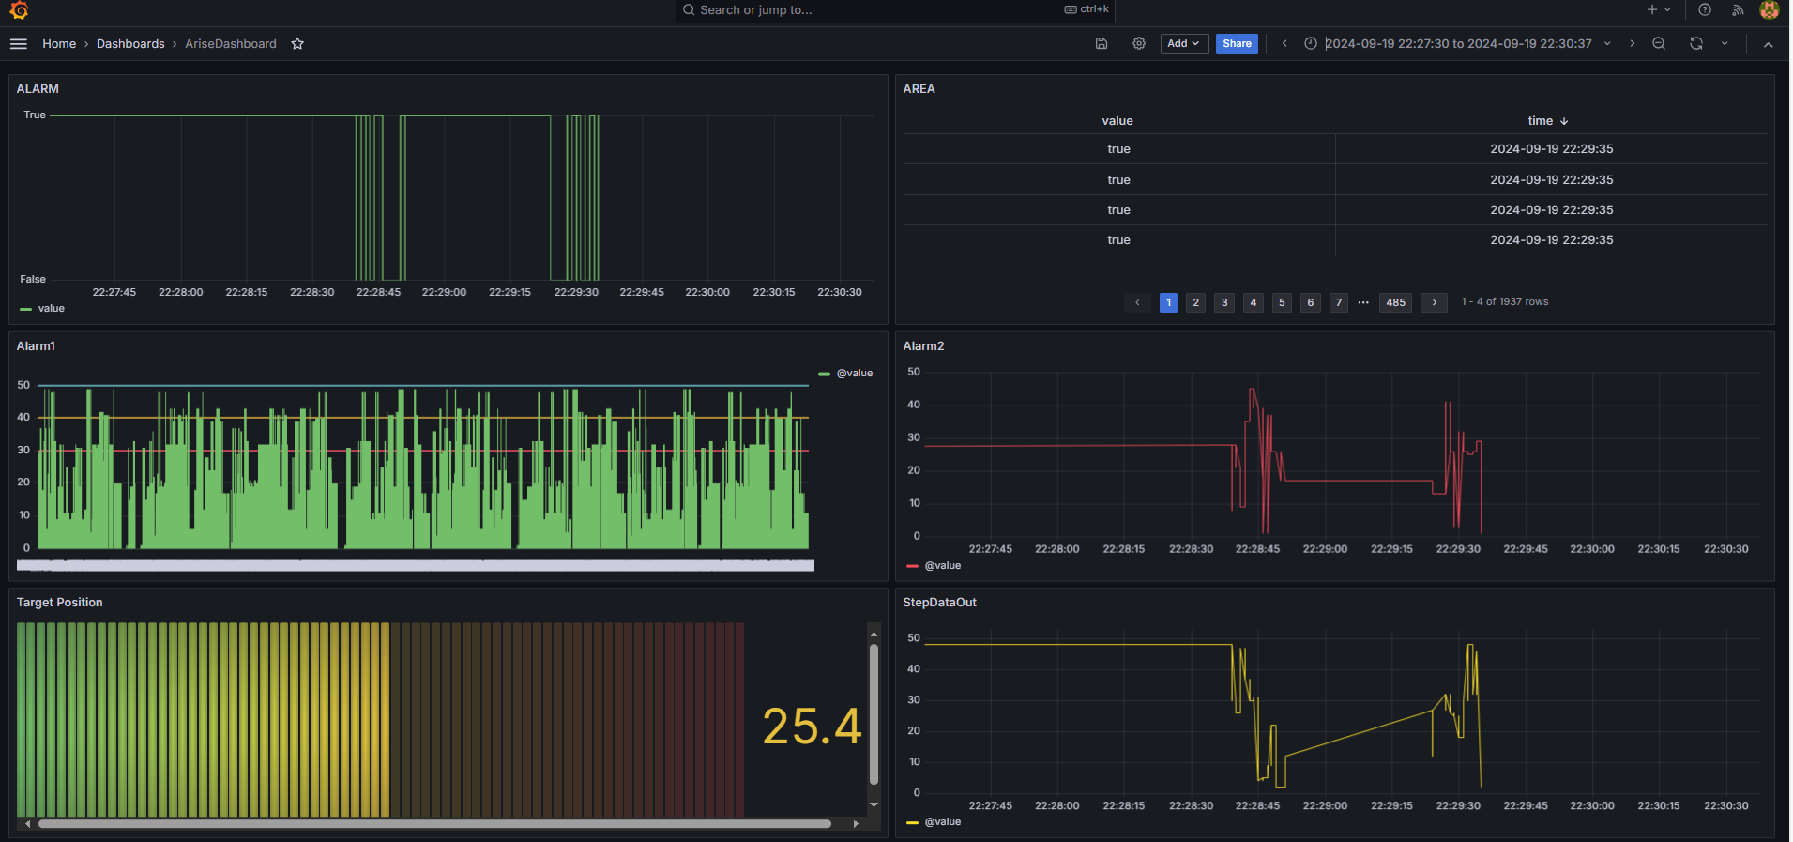
Task: Click the help question mark icon
Action: [x=1705, y=10]
